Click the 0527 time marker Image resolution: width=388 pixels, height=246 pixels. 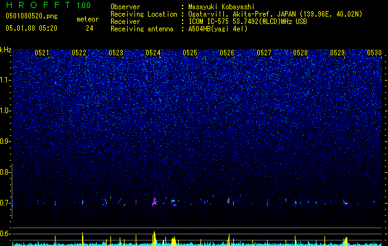tap(264, 53)
